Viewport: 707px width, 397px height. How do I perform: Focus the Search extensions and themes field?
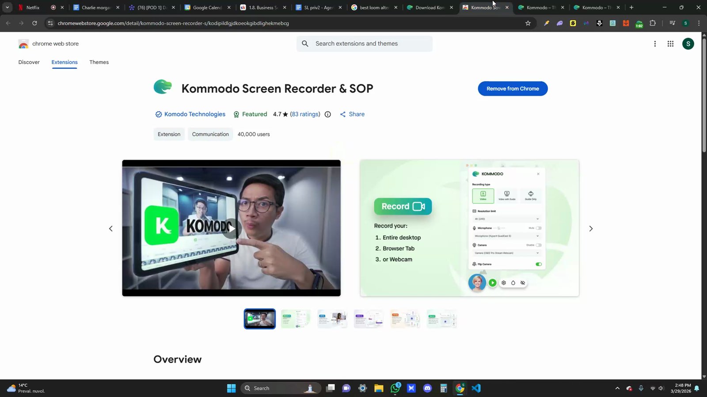pos(365,44)
